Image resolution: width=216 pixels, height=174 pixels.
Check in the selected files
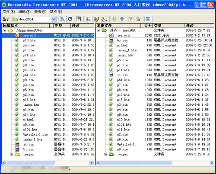138,19
